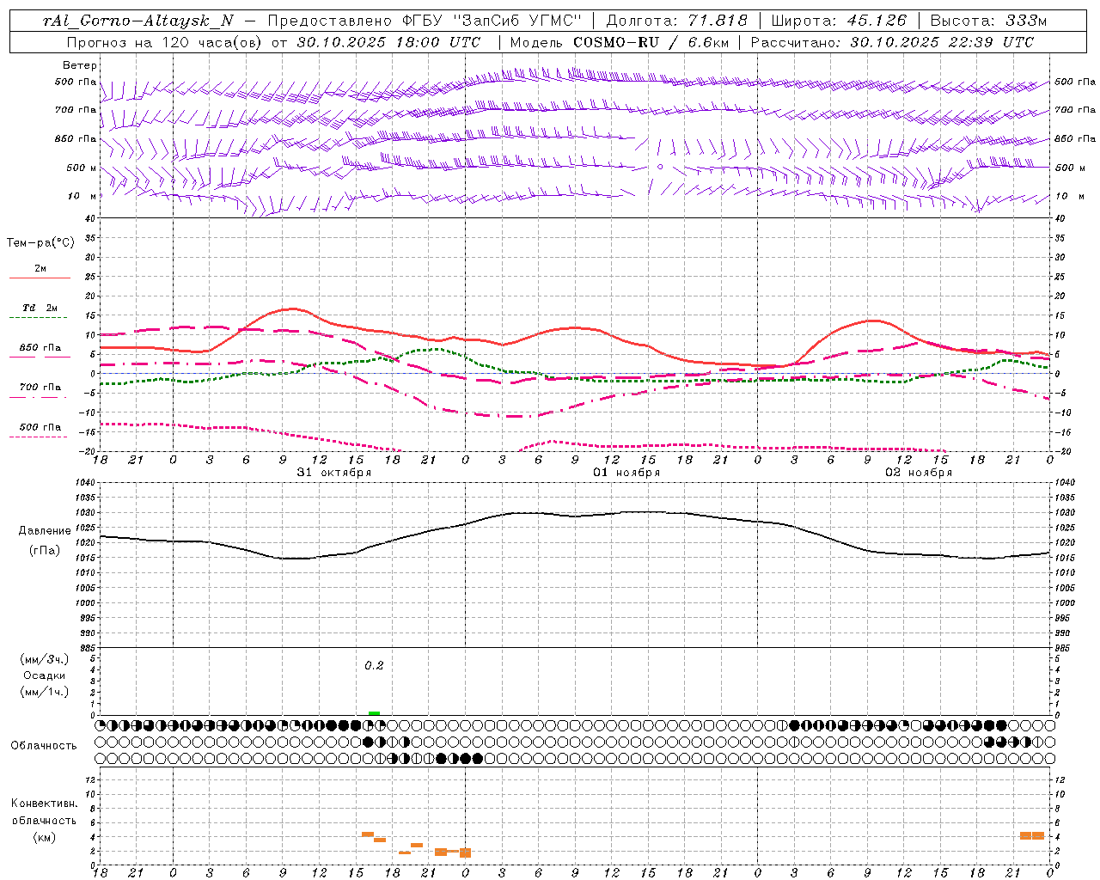
Task: Click the Прогноз на 120 часа(ов) header text
Action: click(x=165, y=42)
